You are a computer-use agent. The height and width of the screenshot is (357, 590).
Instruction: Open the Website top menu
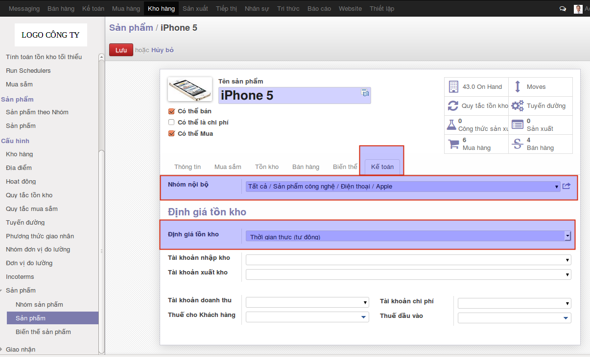351,9
